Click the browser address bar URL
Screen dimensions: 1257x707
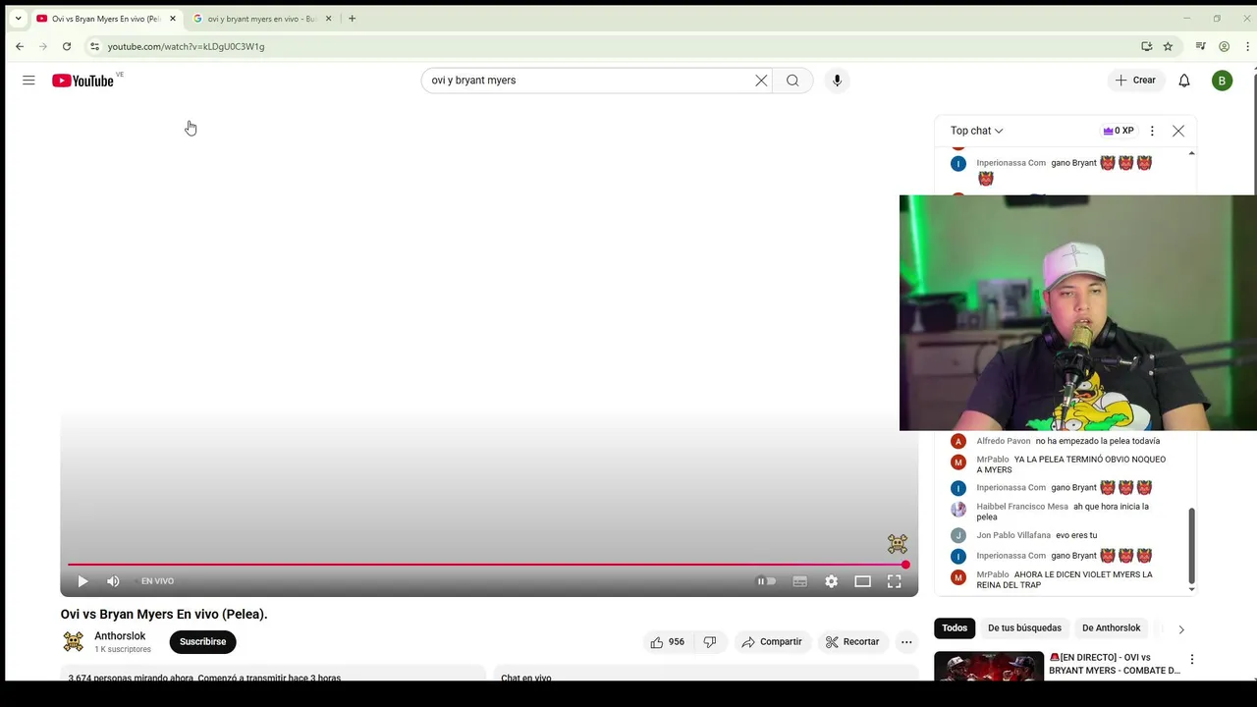click(186, 46)
